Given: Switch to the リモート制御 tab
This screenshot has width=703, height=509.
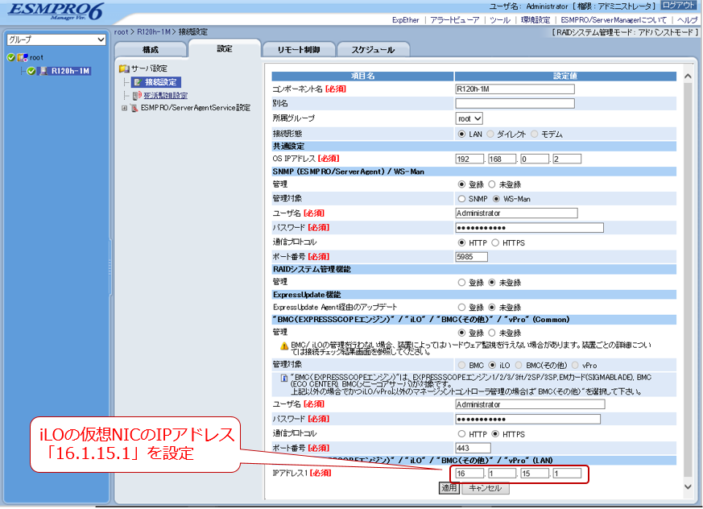Looking at the screenshot, I should coord(299,49).
